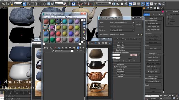The height and width of the screenshot is (100, 179).
Task: Click the Reset Pivot button
Action: click(x=153, y=48)
